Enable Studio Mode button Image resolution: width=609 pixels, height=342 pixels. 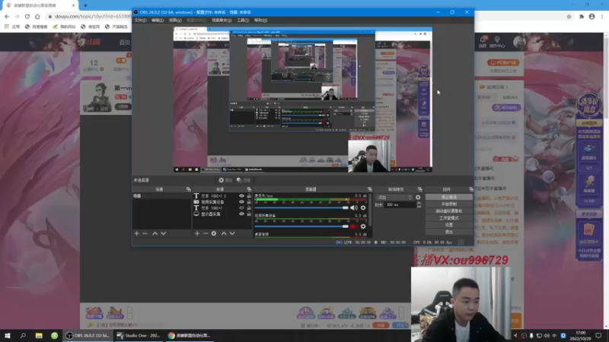coord(448,218)
